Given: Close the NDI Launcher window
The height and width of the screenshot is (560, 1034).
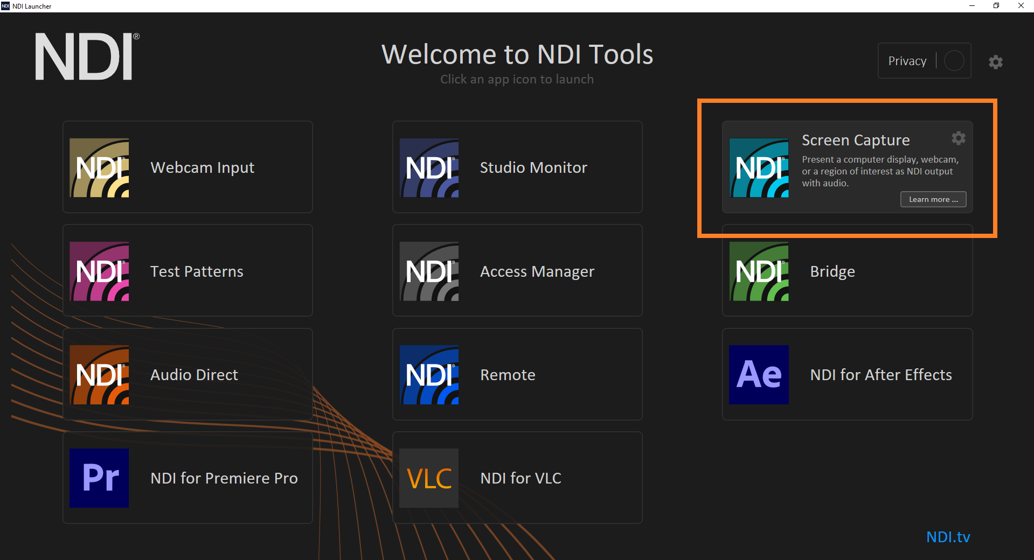Looking at the screenshot, I should coord(1021,6).
